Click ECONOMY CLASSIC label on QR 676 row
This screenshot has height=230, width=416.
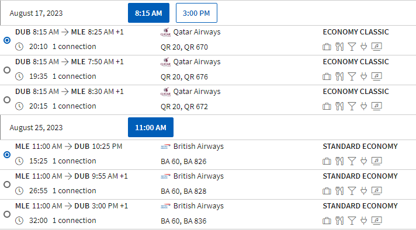point(355,62)
